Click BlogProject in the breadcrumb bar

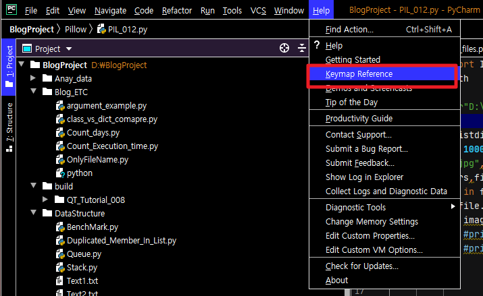coord(32,30)
